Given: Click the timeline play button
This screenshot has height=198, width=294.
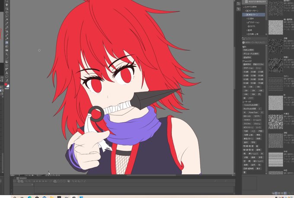Looking at the screenshot, I should (40, 181).
